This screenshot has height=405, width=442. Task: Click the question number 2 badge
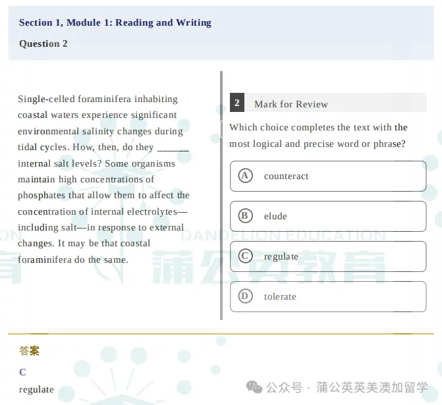[x=237, y=102]
